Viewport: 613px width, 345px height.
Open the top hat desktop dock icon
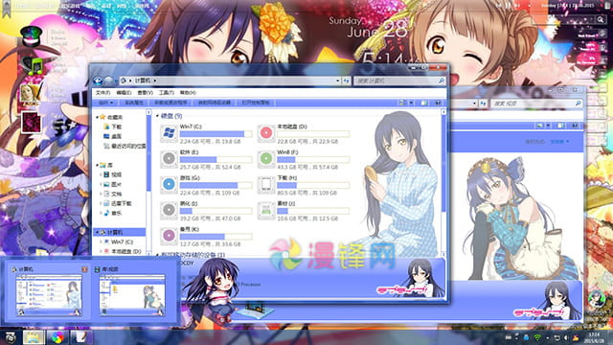31,35
